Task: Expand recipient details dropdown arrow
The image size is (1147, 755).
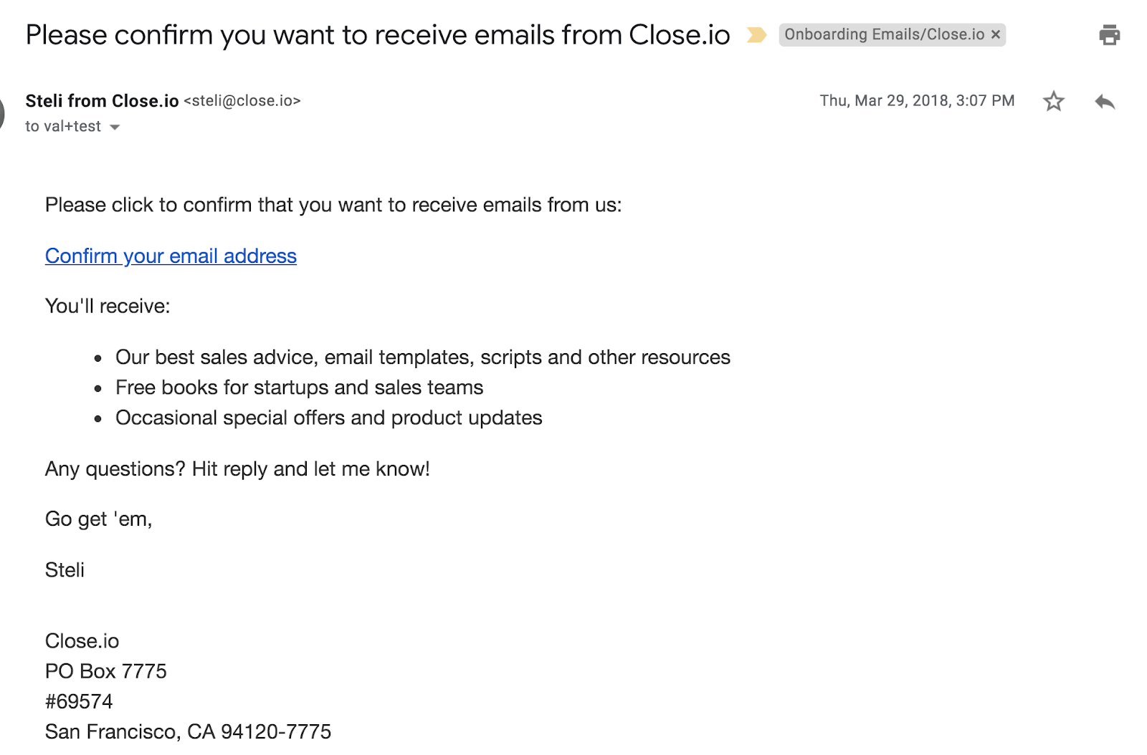Action: click(114, 128)
